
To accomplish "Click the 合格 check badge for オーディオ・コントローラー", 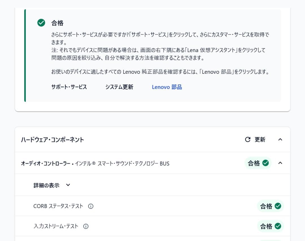I will pos(258,163).
